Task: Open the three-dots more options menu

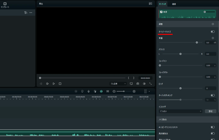Action: click(x=31, y=13)
